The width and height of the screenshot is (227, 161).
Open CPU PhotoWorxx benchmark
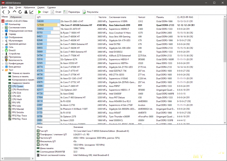point(20,89)
